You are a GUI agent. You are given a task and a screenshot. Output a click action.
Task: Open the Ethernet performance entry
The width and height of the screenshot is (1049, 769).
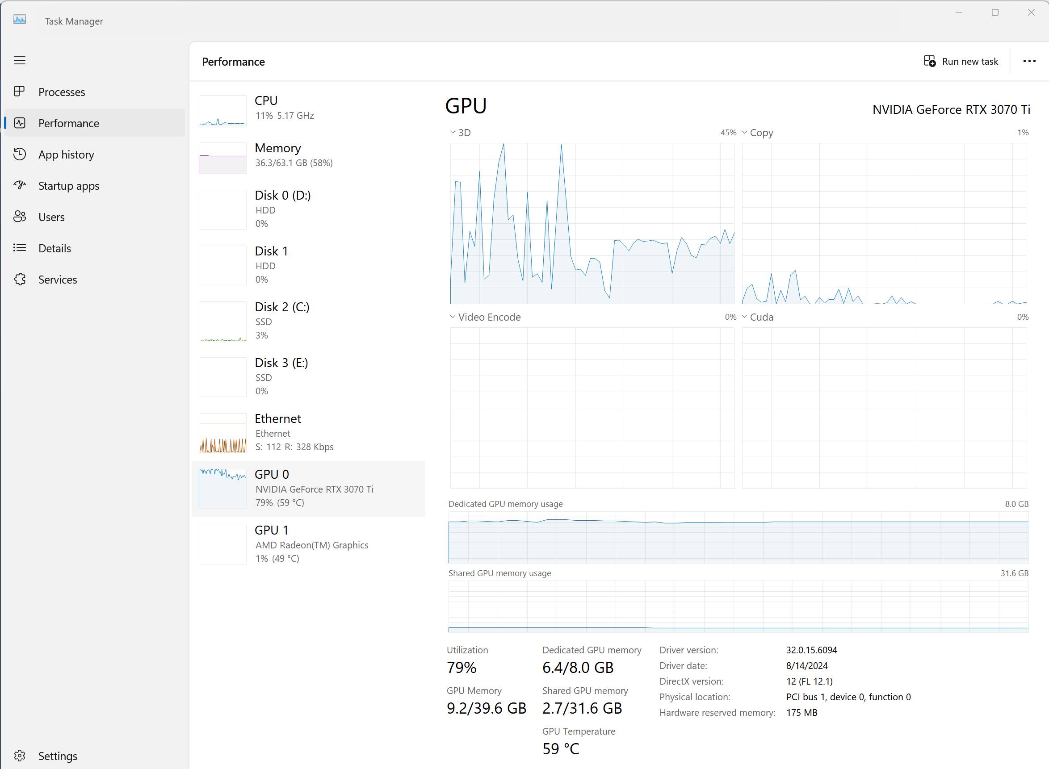308,433
